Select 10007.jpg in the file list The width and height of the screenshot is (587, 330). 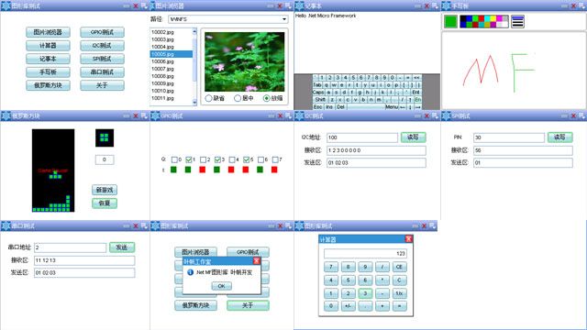(172, 69)
